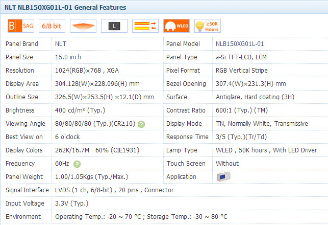
Task: Click the Contrast Ratio label
Action: click(x=186, y=110)
